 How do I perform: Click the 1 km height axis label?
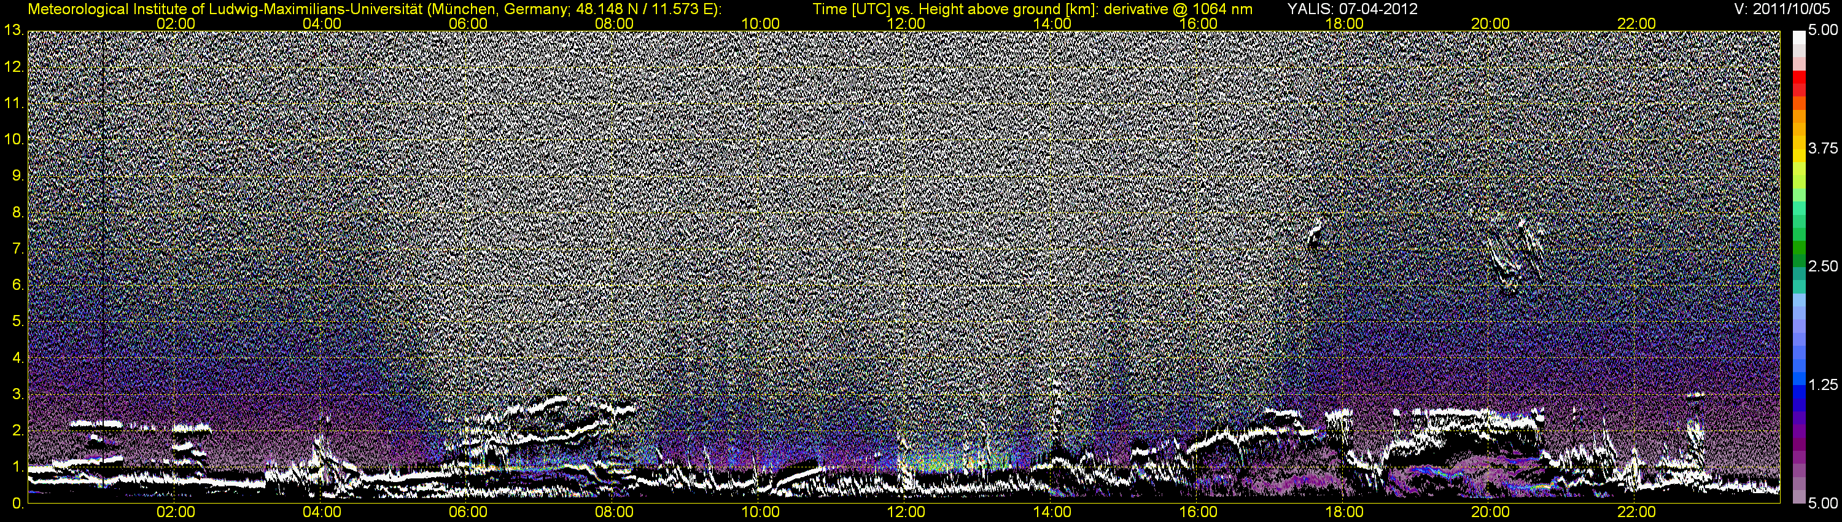coord(17,467)
